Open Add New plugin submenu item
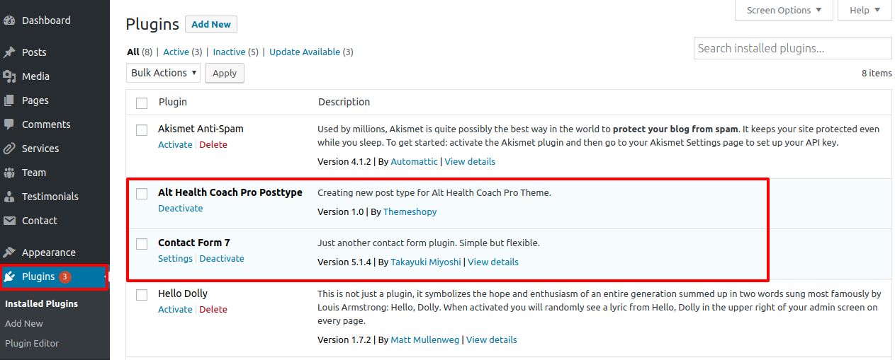 click(24, 323)
